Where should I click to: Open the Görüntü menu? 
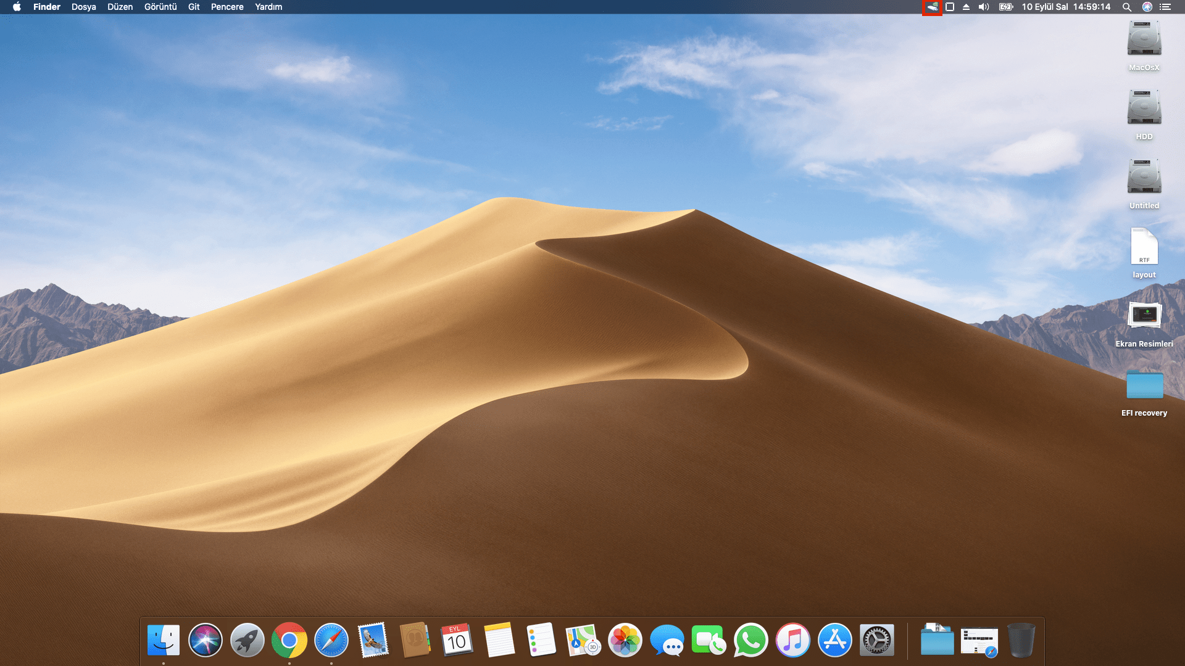pos(160,7)
